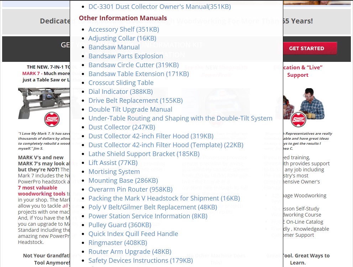Open the Quick Index Quill Feed Handle link

(133, 234)
